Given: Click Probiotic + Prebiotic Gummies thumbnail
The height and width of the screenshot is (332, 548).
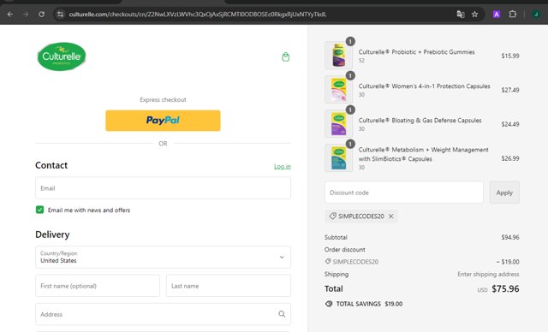Looking at the screenshot, I should tap(339, 55).
